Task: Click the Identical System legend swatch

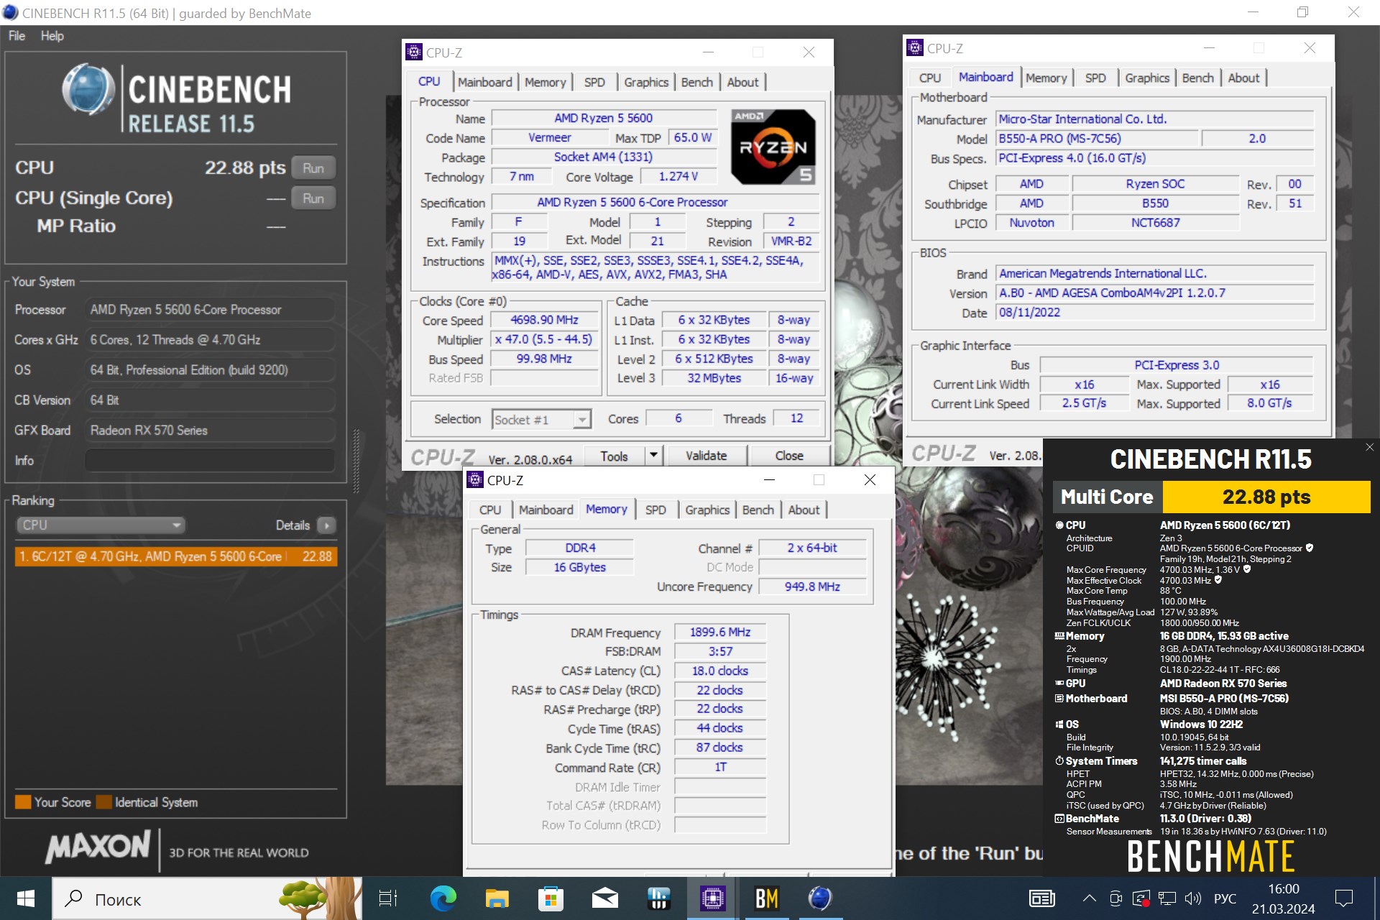Action: (104, 802)
